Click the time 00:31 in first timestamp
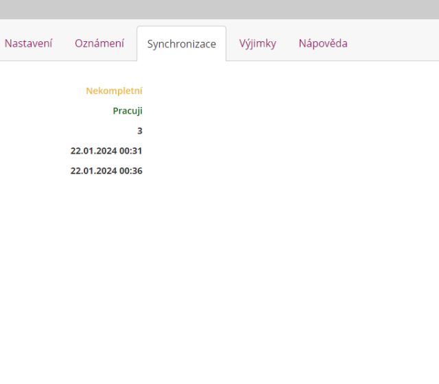 (131, 150)
